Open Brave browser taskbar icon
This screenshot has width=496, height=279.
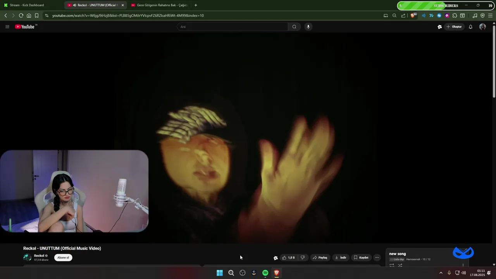pyautogui.click(x=277, y=273)
